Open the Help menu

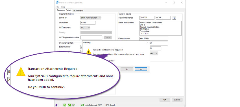click(x=63, y=7)
